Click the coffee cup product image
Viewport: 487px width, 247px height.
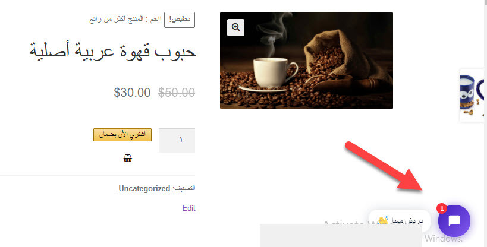(x=306, y=61)
